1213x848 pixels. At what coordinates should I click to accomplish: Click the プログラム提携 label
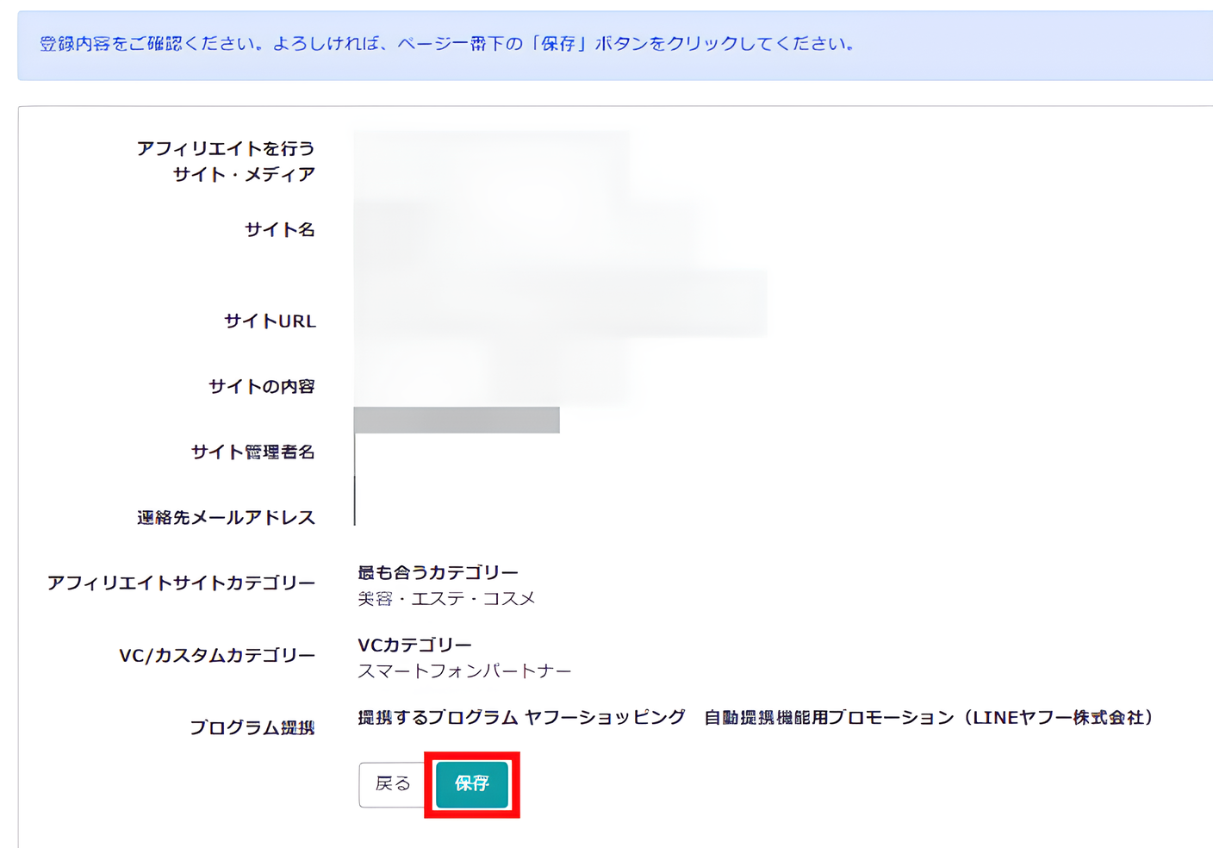click(x=254, y=726)
